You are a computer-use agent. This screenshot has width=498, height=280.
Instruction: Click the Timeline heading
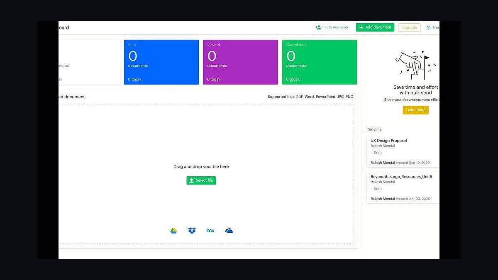pos(374,129)
